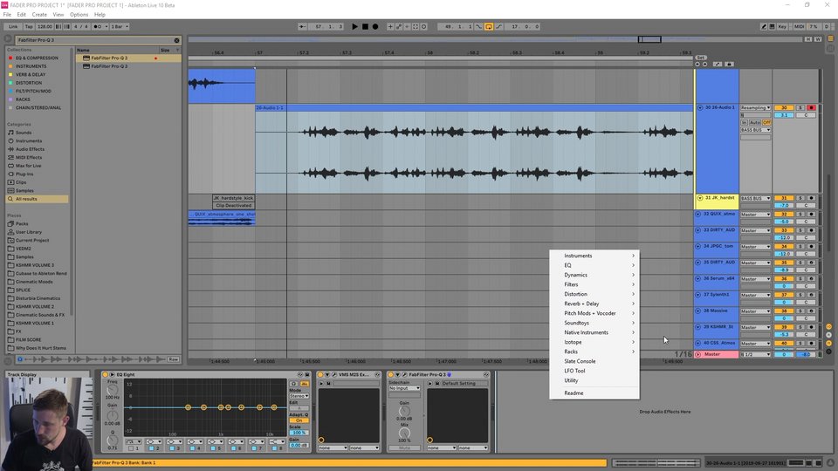Open the Resampling input dropdown on track 30
Viewport: 838px width, 471px height.
point(755,108)
